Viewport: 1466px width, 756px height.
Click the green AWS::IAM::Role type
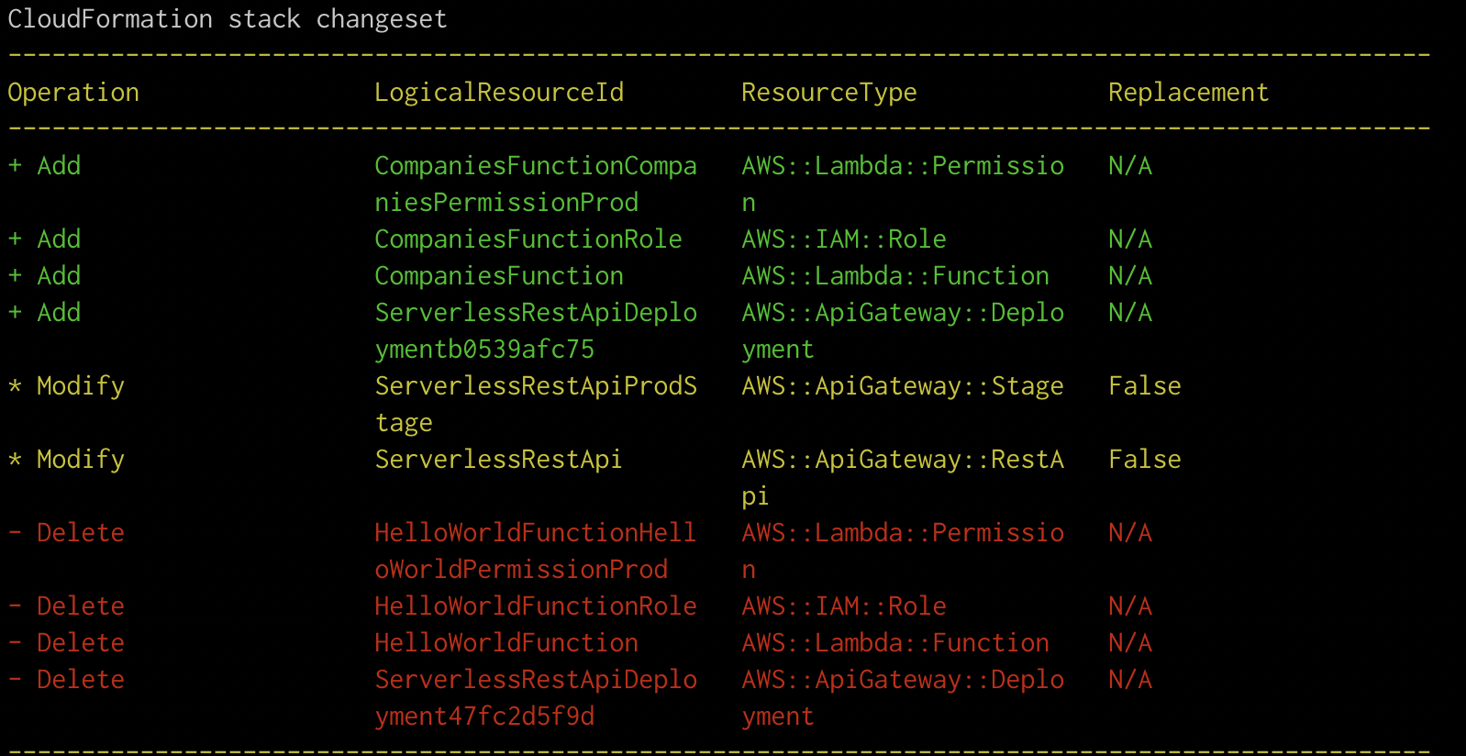[x=844, y=239]
